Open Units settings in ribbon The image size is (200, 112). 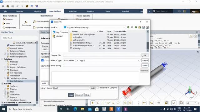[7, 24]
